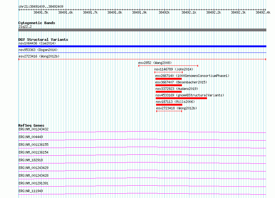Open the esv3667407 (Besenbacher2015) variant label
Image resolution: width=275 pixels, height=198 pixels.
click(x=181, y=82)
